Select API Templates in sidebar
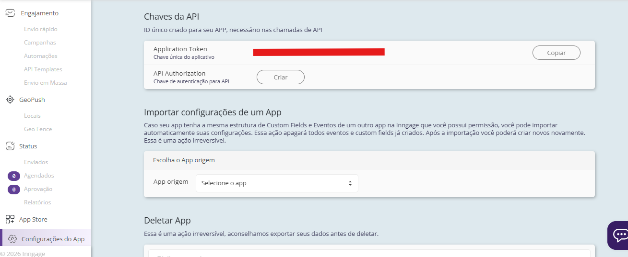 43,69
